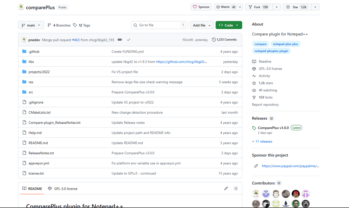The height and width of the screenshot is (208, 349).
Task: Click the star icon beside 1.2k stars
Action: coord(254,83)
